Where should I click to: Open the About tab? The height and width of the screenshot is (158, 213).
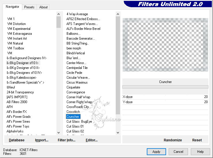point(43,7)
